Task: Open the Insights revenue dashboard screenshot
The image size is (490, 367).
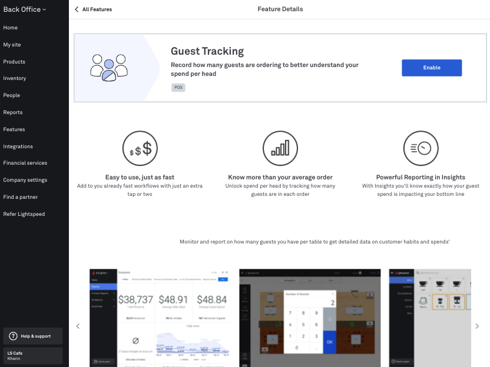Action: point(160,318)
